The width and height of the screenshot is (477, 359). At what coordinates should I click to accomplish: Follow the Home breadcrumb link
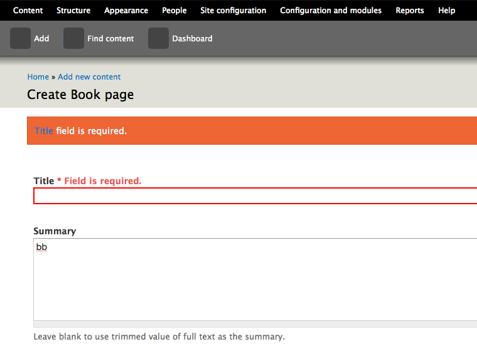38,77
